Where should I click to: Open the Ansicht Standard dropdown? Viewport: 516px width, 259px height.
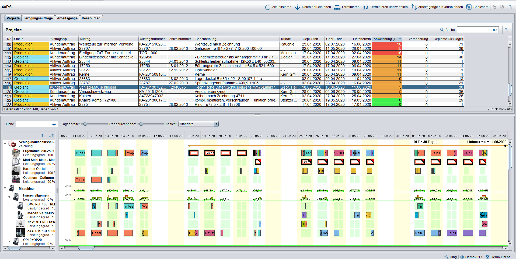click(x=198, y=124)
